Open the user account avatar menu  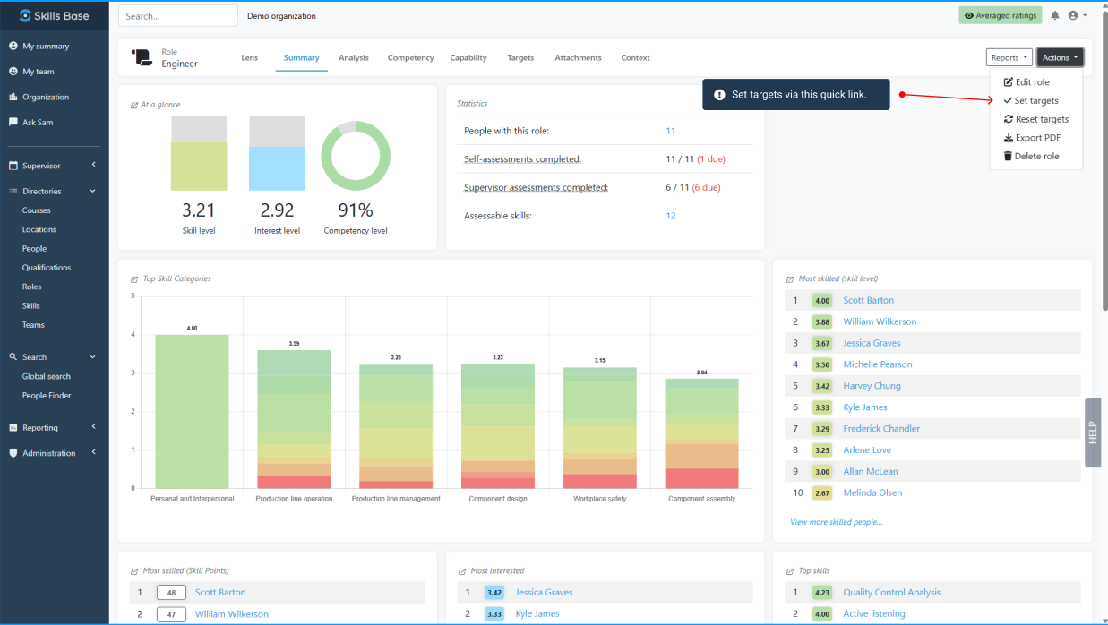tap(1076, 15)
